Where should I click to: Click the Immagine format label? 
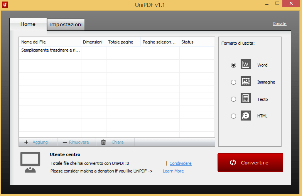266,82
